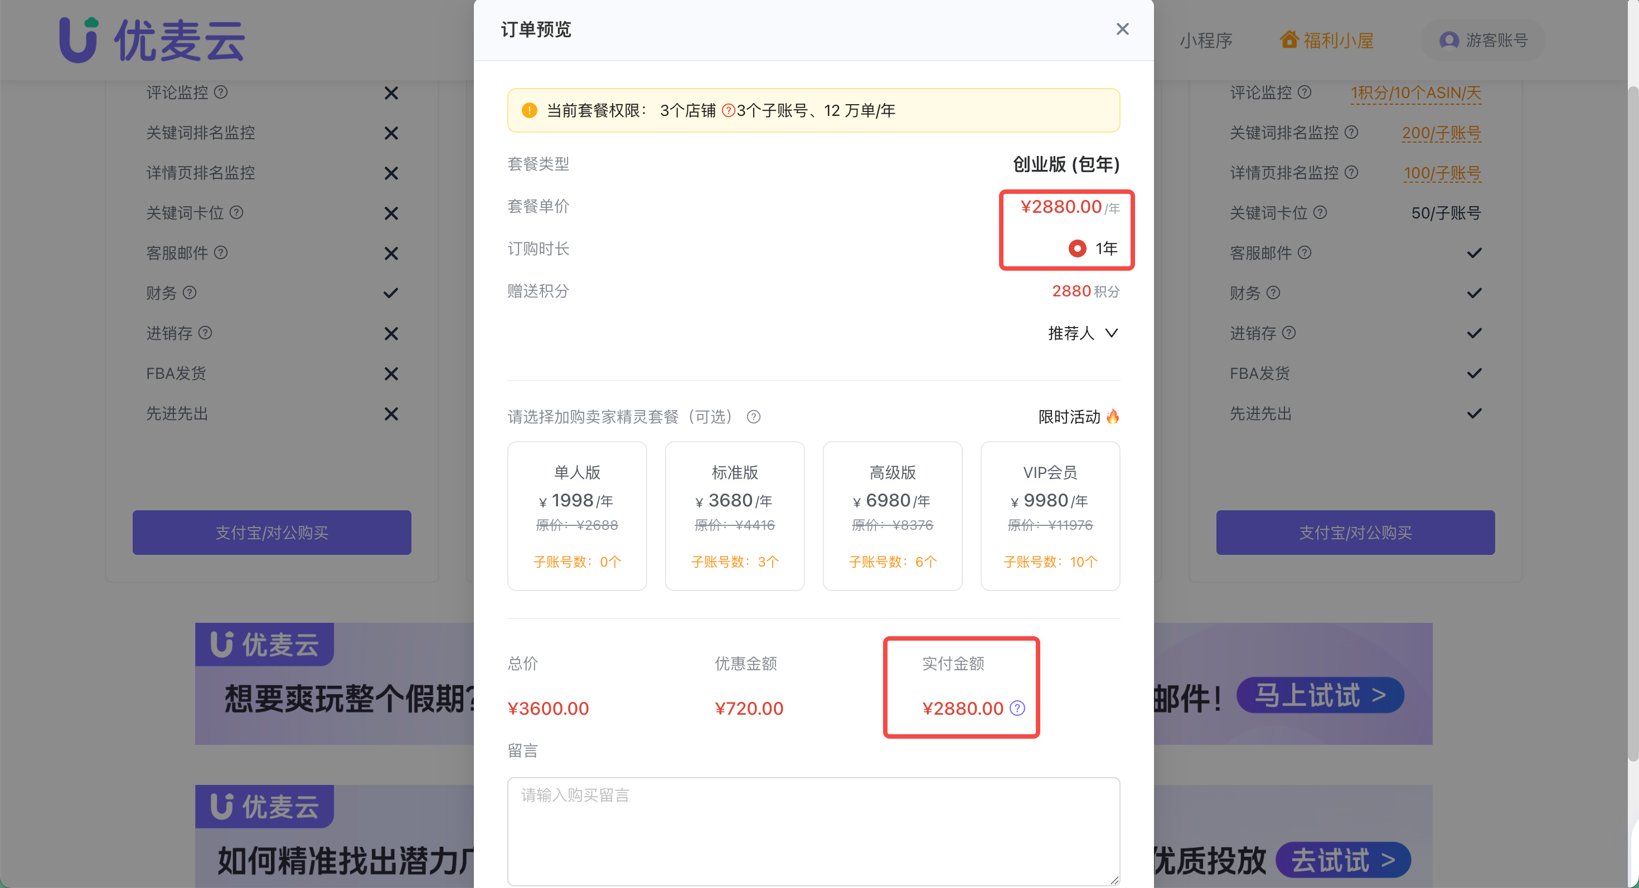The width and height of the screenshot is (1639, 888).
Task: Open the 小程序 menu item
Action: (x=1206, y=41)
